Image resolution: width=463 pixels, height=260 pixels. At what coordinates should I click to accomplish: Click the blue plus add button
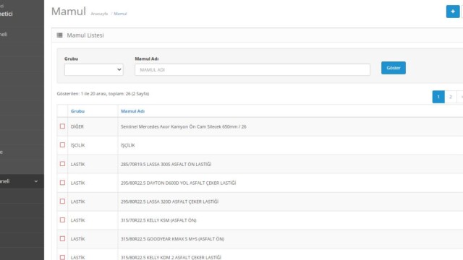click(453, 12)
